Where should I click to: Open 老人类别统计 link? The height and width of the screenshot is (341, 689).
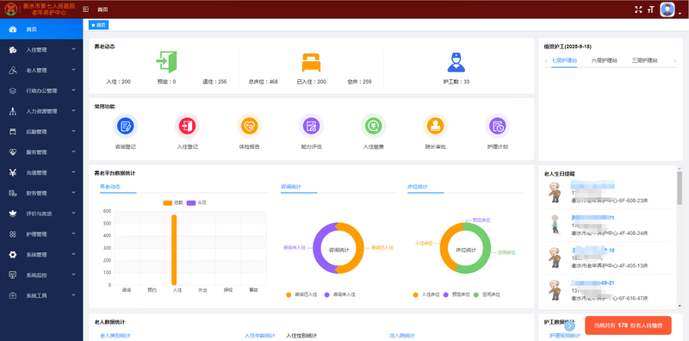115,336
